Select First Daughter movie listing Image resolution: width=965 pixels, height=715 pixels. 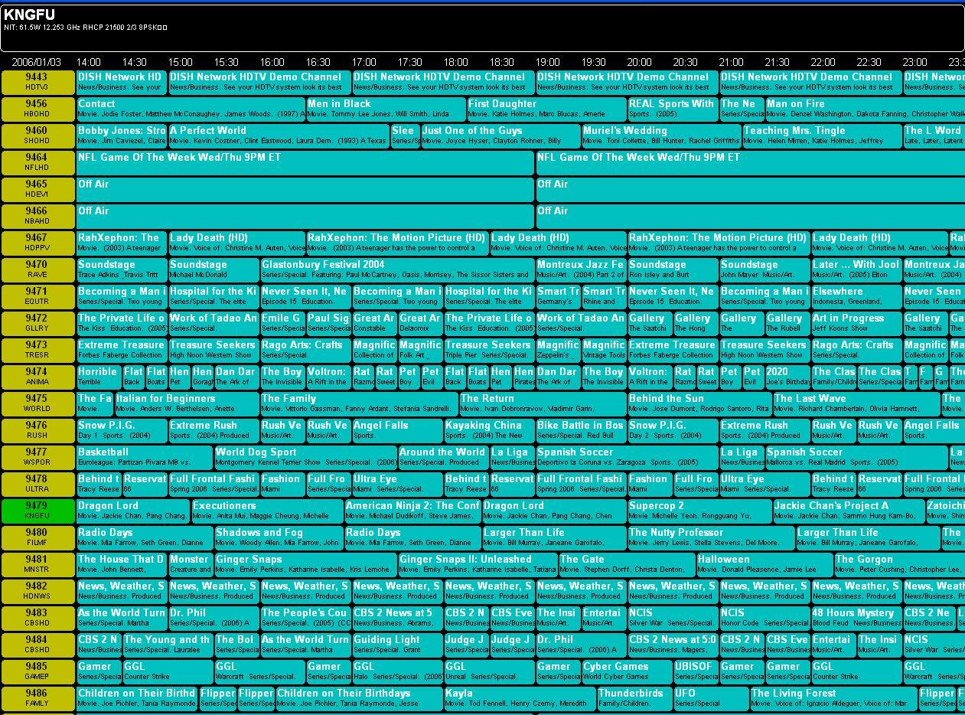tap(546, 109)
